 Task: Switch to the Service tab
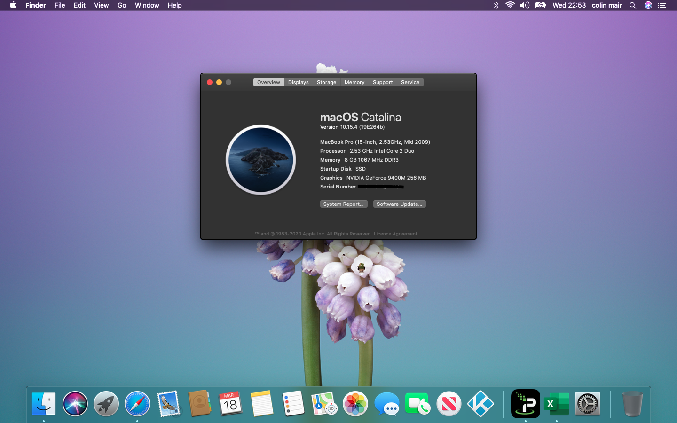(x=410, y=82)
